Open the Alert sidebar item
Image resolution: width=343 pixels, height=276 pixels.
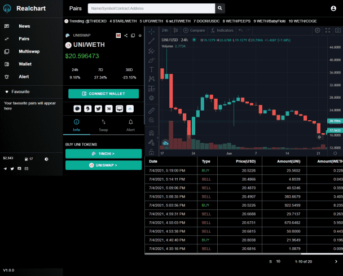pyautogui.click(x=24, y=77)
